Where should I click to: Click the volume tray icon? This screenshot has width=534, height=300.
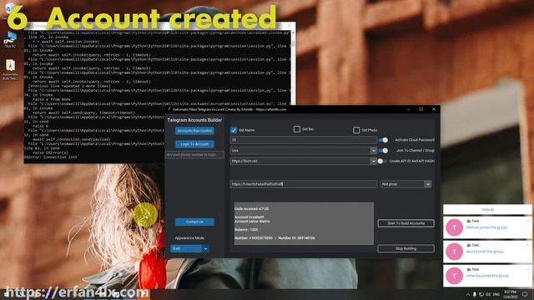pyautogui.click(x=488, y=294)
